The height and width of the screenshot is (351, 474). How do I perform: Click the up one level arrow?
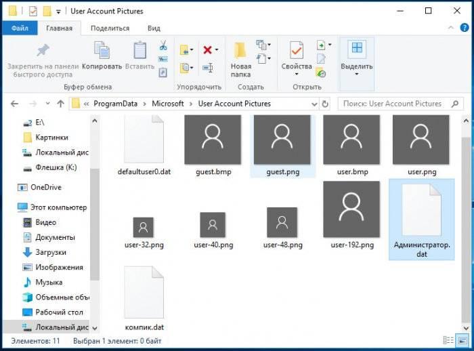click(60, 104)
